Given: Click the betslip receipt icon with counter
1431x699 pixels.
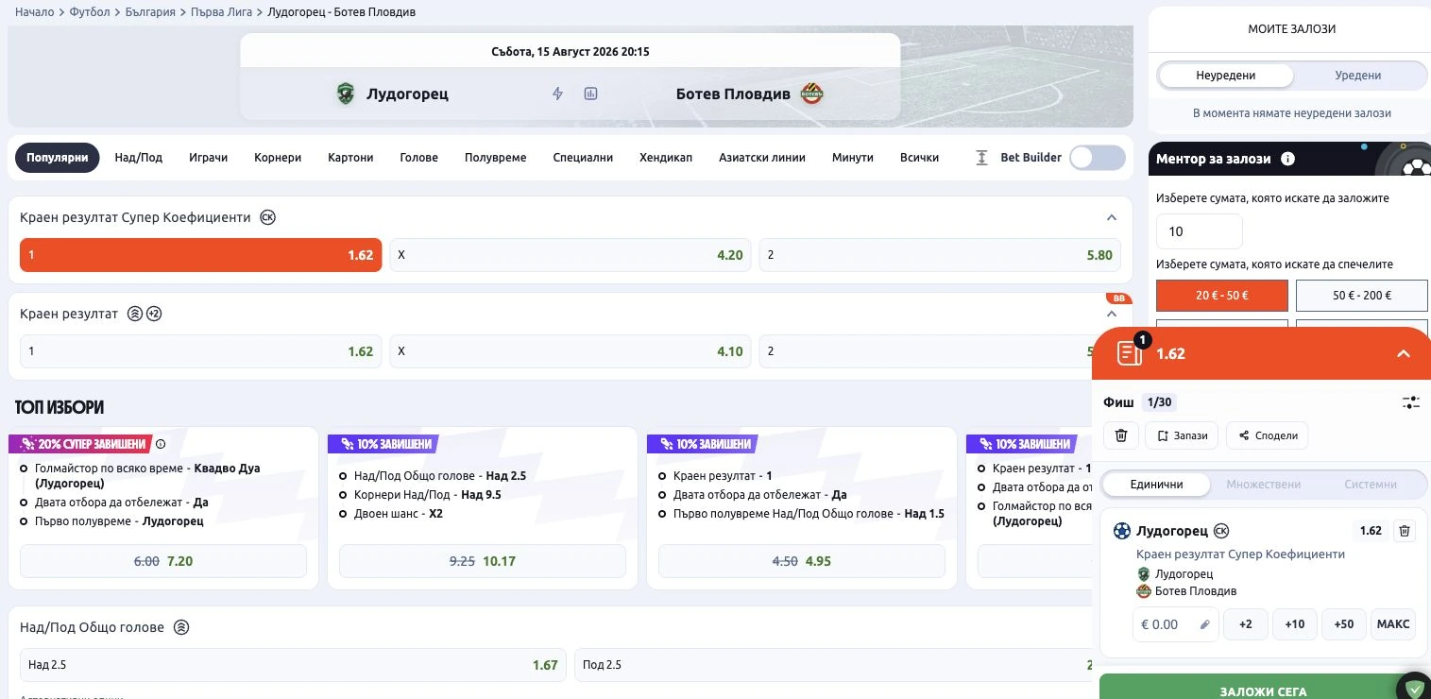Looking at the screenshot, I should (1130, 351).
